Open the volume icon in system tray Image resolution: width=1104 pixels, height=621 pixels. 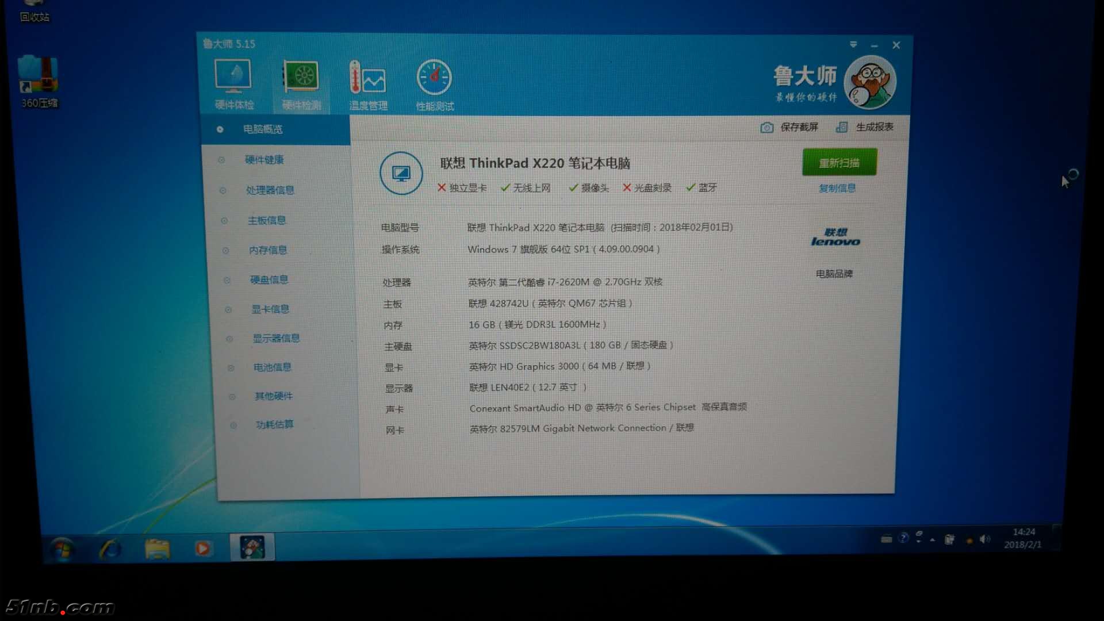pos(984,539)
